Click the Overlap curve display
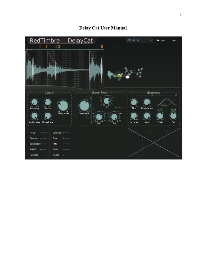206x275 pixels. [x=167, y=102]
